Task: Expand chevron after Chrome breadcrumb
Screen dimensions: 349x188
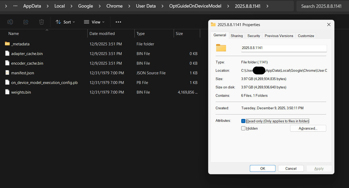Action: (x=129, y=6)
